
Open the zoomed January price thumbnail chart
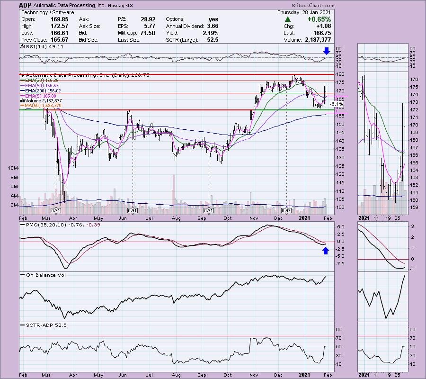click(383, 143)
